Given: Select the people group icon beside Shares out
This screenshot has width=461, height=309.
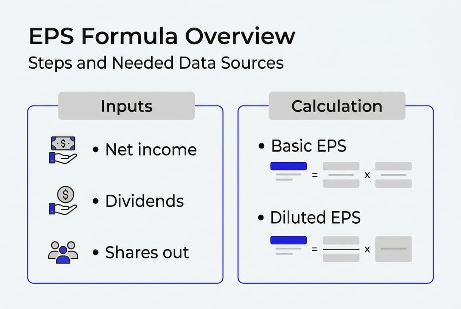Looking at the screenshot, I should pos(63,252).
